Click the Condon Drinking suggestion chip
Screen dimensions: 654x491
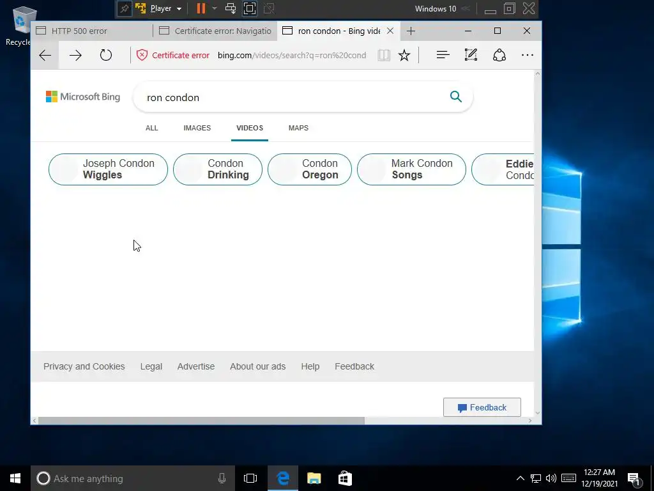218,169
